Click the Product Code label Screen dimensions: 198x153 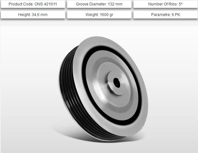click(x=21, y=4)
